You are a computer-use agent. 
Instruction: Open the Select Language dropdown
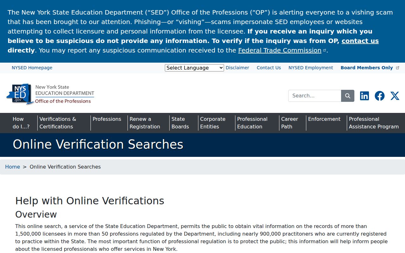194,68
